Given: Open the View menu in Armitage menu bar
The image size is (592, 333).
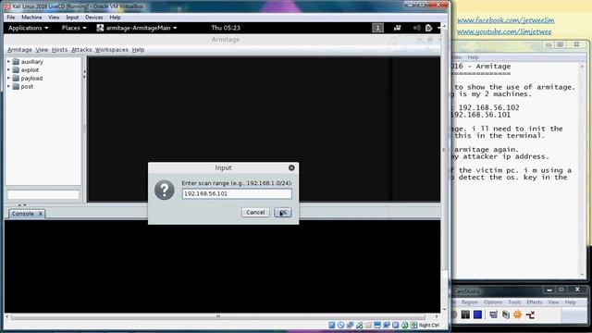Looking at the screenshot, I should point(42,50).
